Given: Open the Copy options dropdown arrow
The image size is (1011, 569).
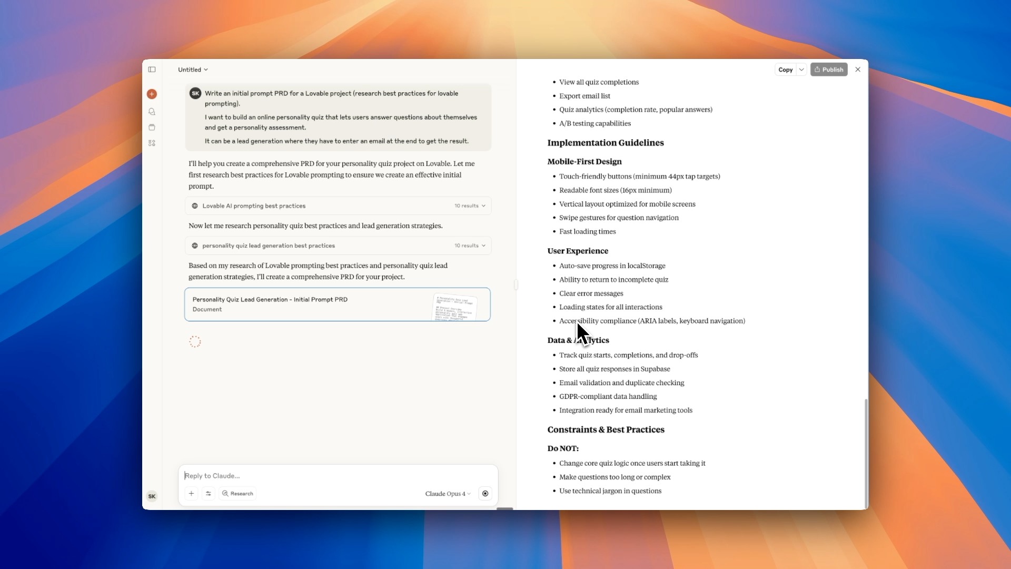Looking at the screenshot, I should [801, 70].
